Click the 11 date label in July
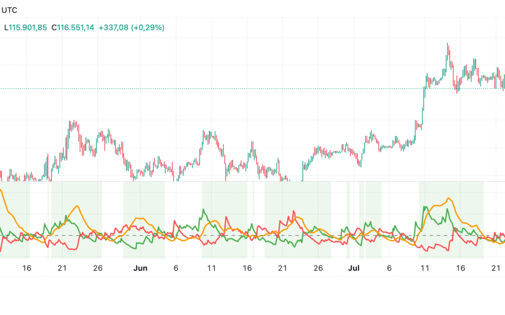Viewport: 505px width, 315px height. [x=425, y=268]
